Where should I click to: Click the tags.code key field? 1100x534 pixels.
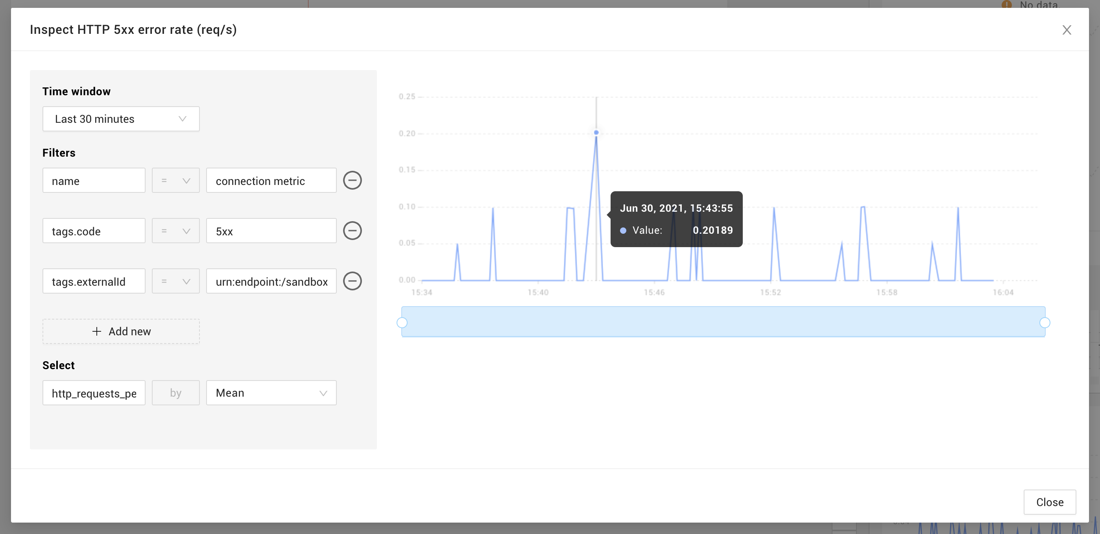coord(94,231)
